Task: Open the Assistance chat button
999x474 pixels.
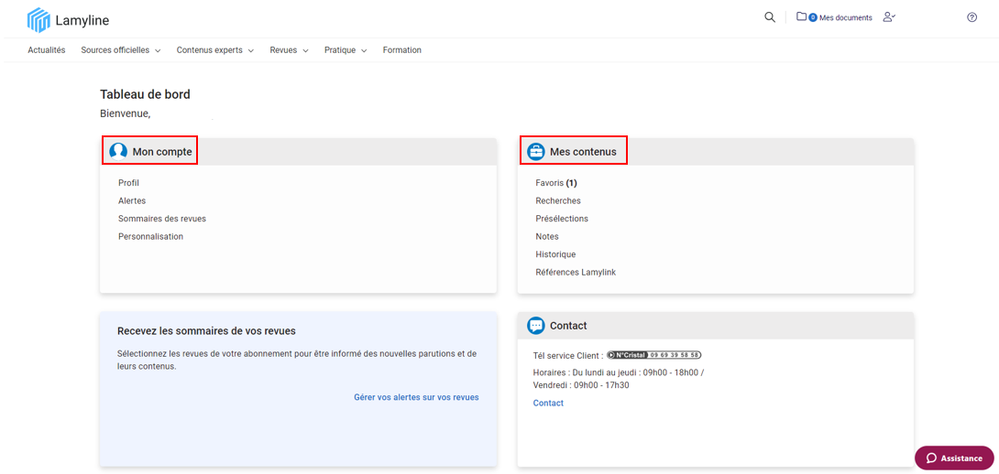Action: tap(954, 458)
